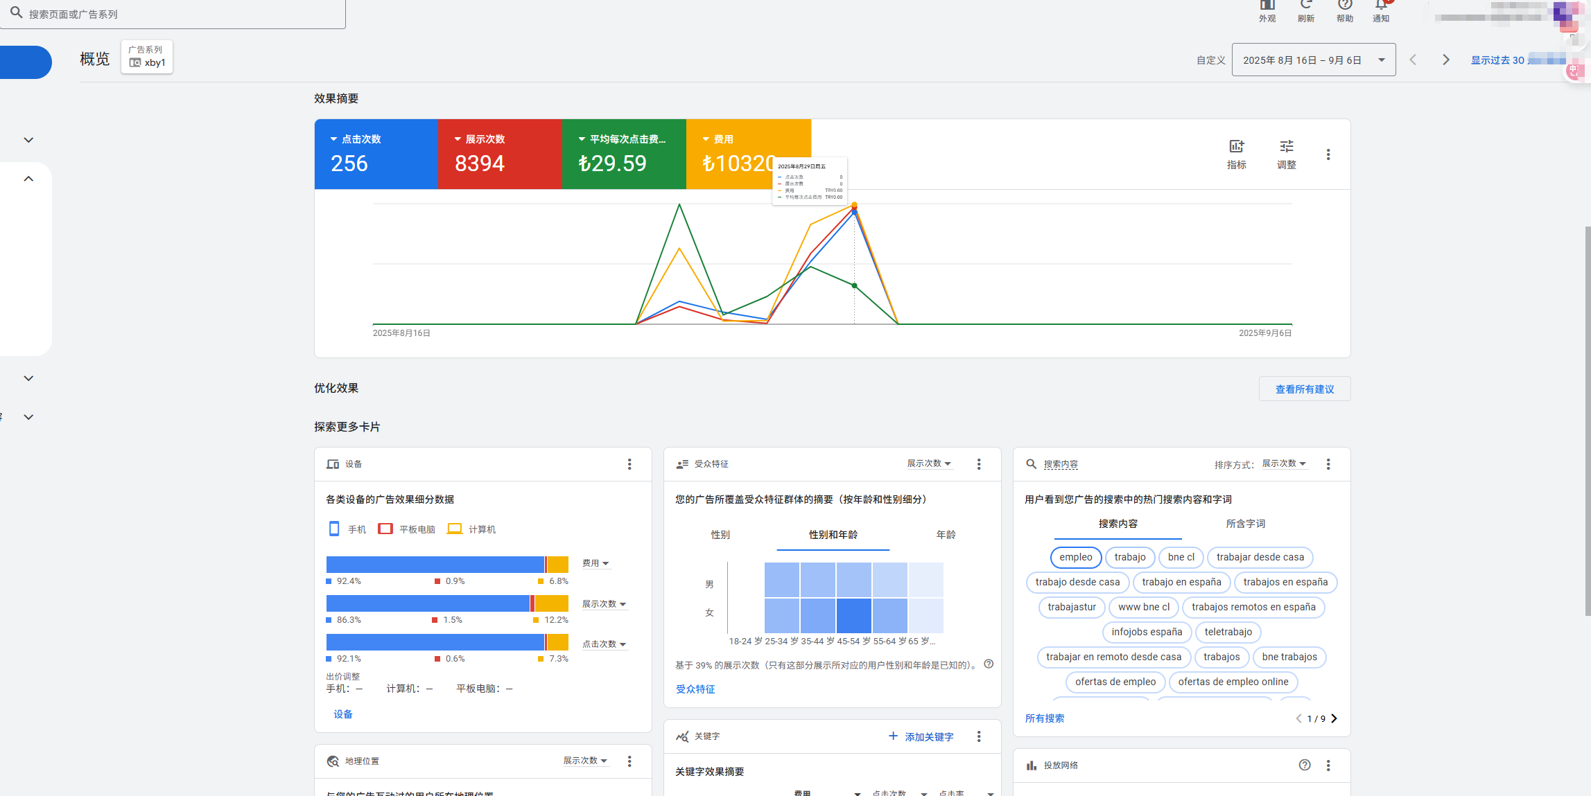Go to next search terms page

point(1334,718)
